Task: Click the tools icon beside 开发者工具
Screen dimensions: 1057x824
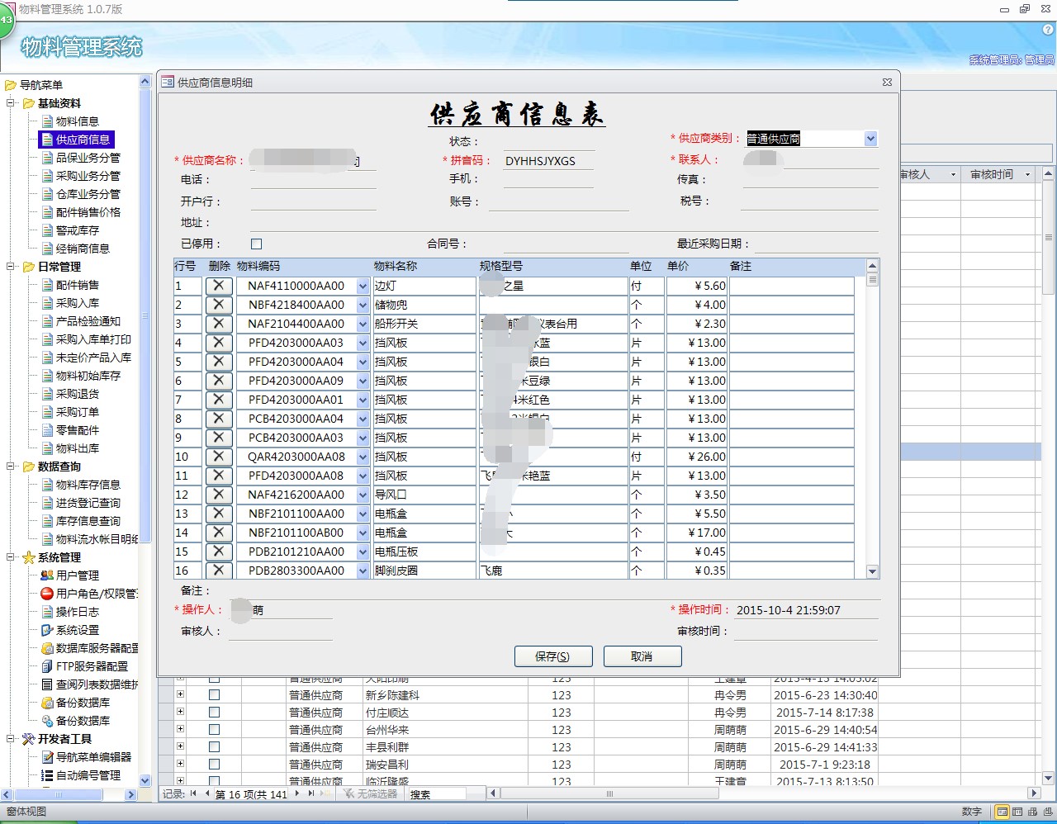Action: coord(29,739)
